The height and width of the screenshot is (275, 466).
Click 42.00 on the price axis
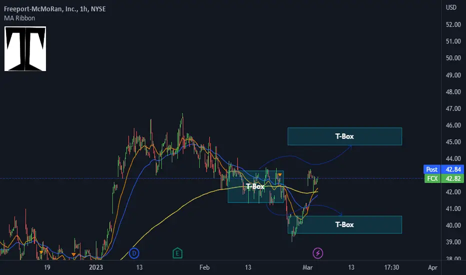click(x=453, y=192)
